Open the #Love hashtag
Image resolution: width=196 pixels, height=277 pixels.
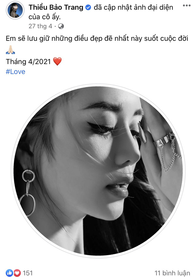tap(15, 71)
